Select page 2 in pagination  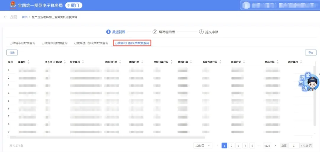[x=231, y=146]
